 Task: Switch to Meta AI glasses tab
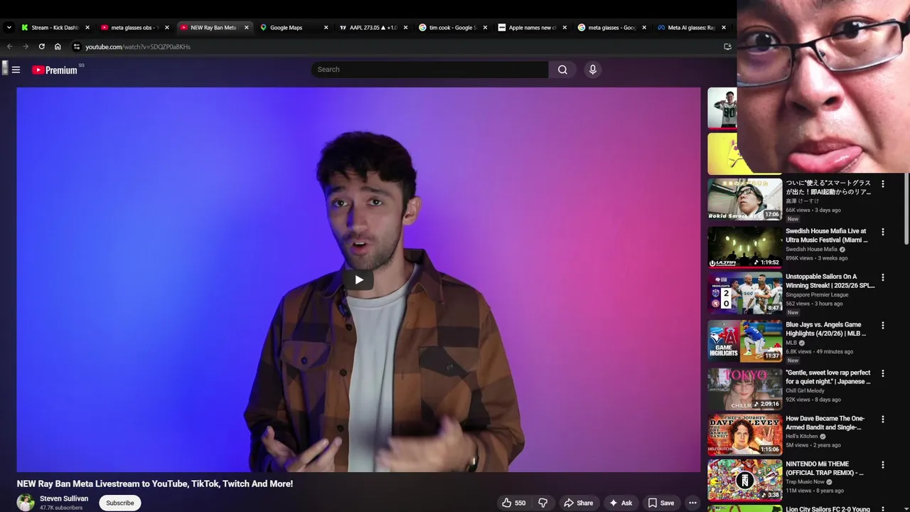click(692, 28)
